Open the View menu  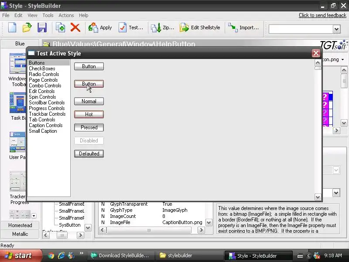(x=32, y=15)
